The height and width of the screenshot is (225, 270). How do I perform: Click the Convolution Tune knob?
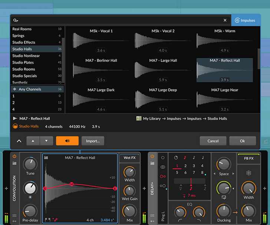[x=30, y=164]
